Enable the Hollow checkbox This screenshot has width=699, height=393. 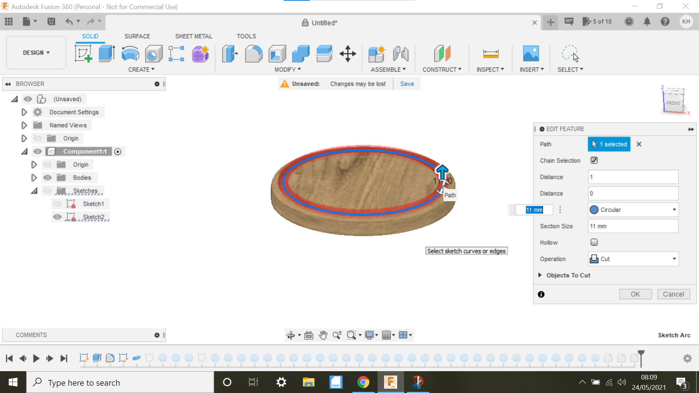coord(593,242)
